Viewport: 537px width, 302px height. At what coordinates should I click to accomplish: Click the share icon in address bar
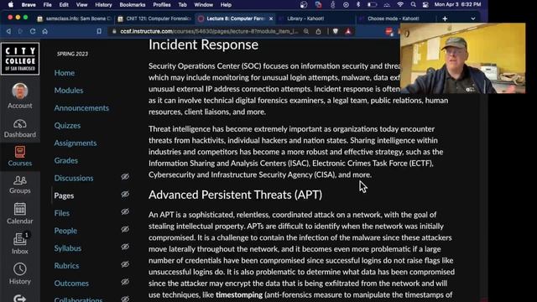(318, 31)
